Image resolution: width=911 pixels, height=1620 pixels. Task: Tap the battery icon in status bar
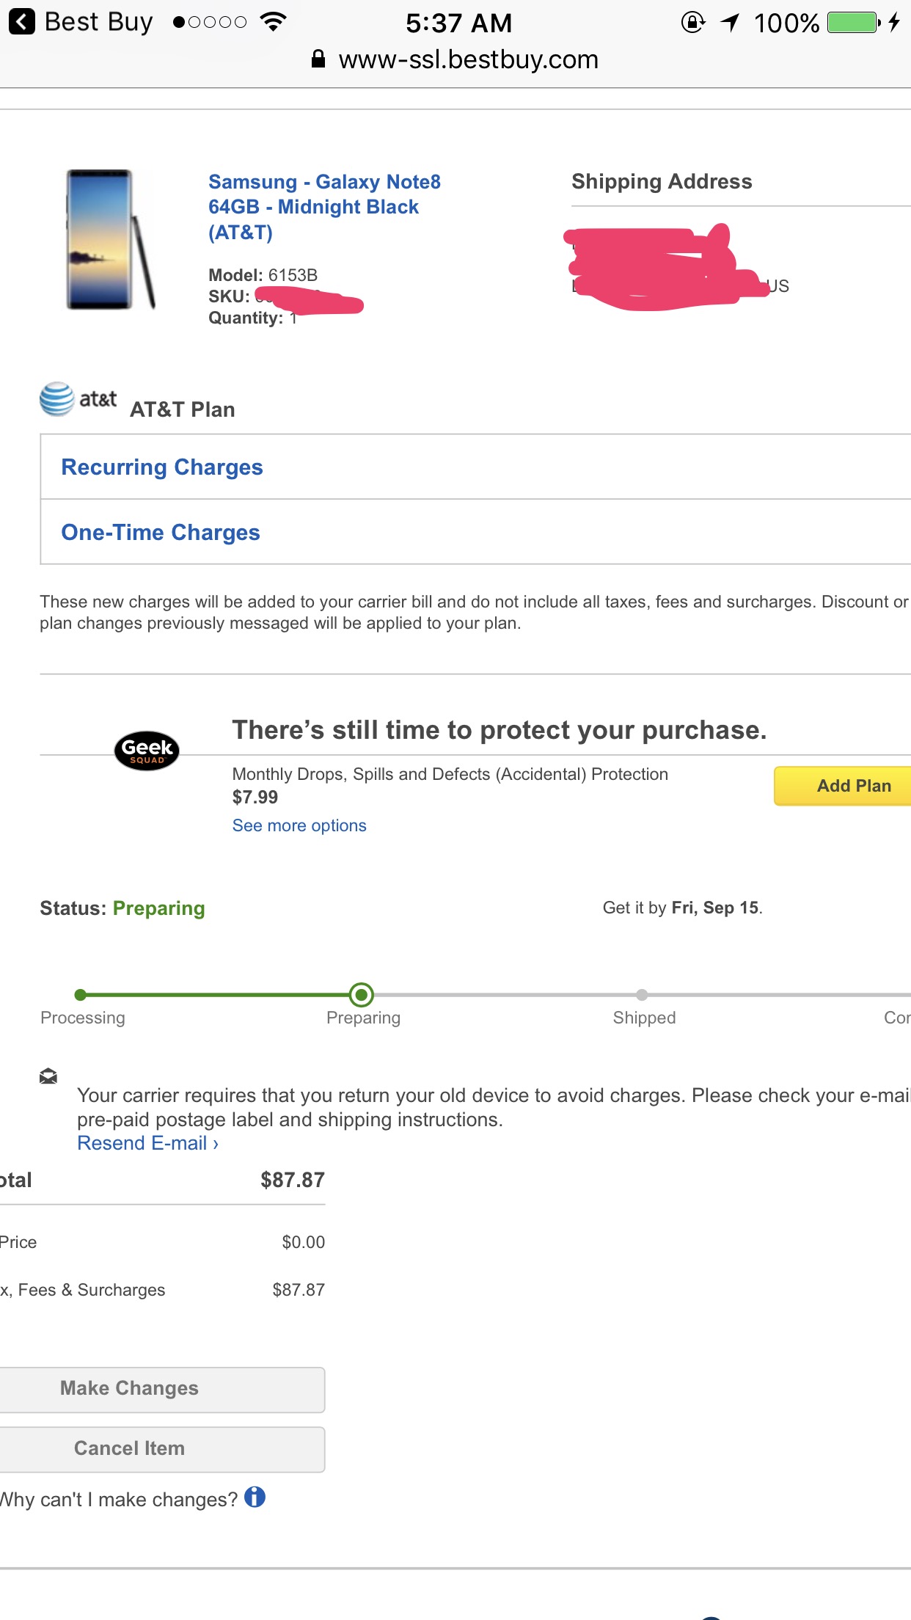coord(854,23)
